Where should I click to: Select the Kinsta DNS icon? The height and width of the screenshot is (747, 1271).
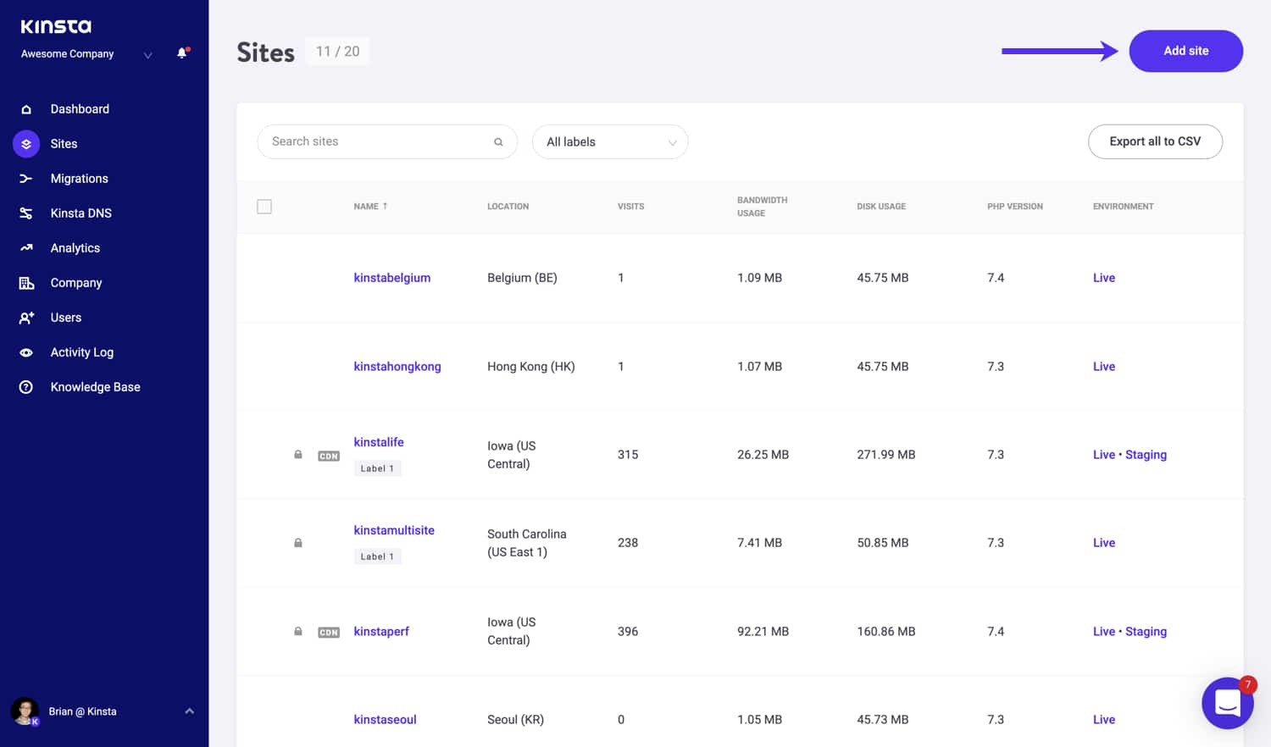click(x=26, y=213)
